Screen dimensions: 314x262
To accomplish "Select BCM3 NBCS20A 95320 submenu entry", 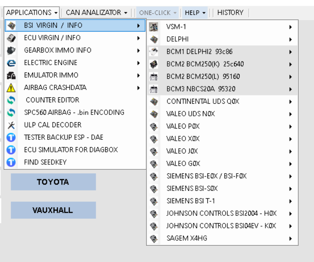I will point(222,89).
